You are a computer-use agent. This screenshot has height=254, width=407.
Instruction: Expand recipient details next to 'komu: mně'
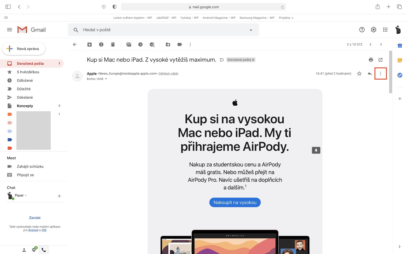106,79
